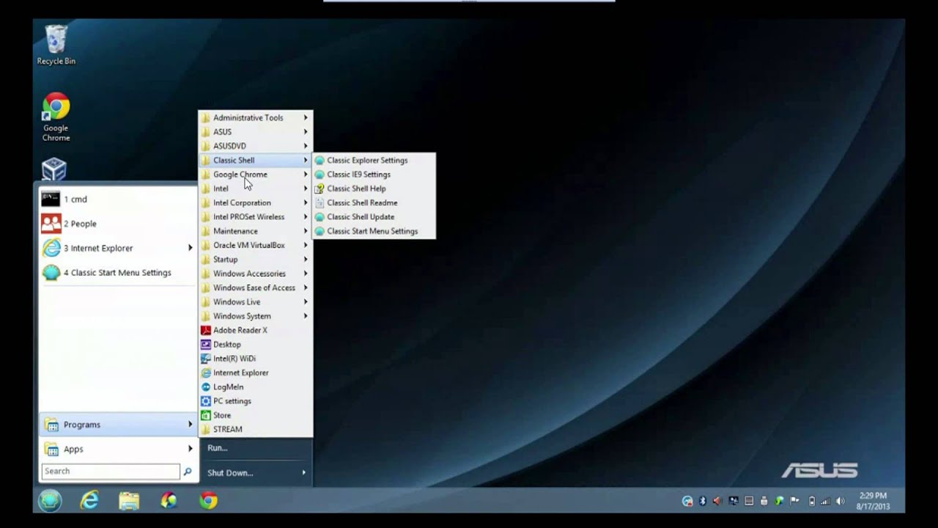
Task: Open the Classic Shell Readme
Action: tap(374, 202)
